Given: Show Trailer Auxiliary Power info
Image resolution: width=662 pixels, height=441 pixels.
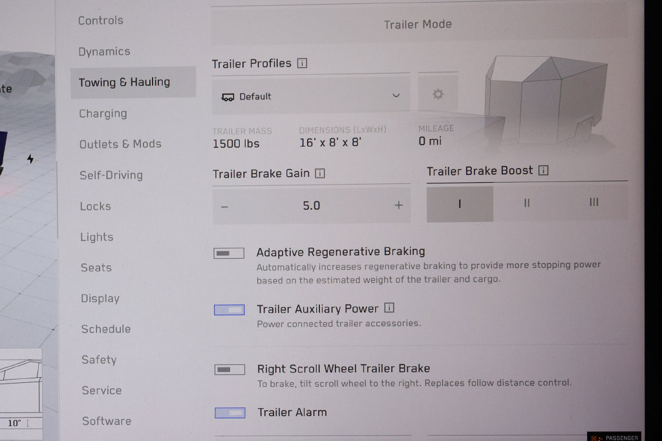Looking at the screenshot, I should [389, 308].
